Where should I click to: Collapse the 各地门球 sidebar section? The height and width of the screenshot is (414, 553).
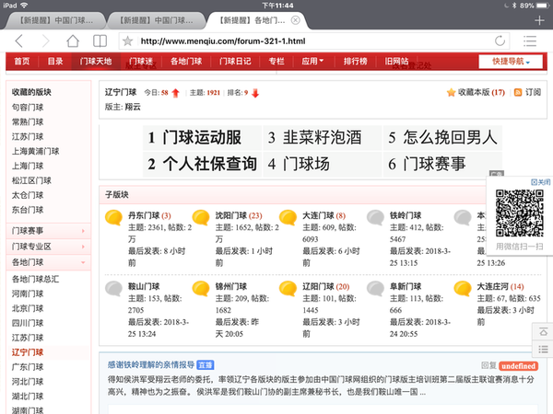[49, 262]
